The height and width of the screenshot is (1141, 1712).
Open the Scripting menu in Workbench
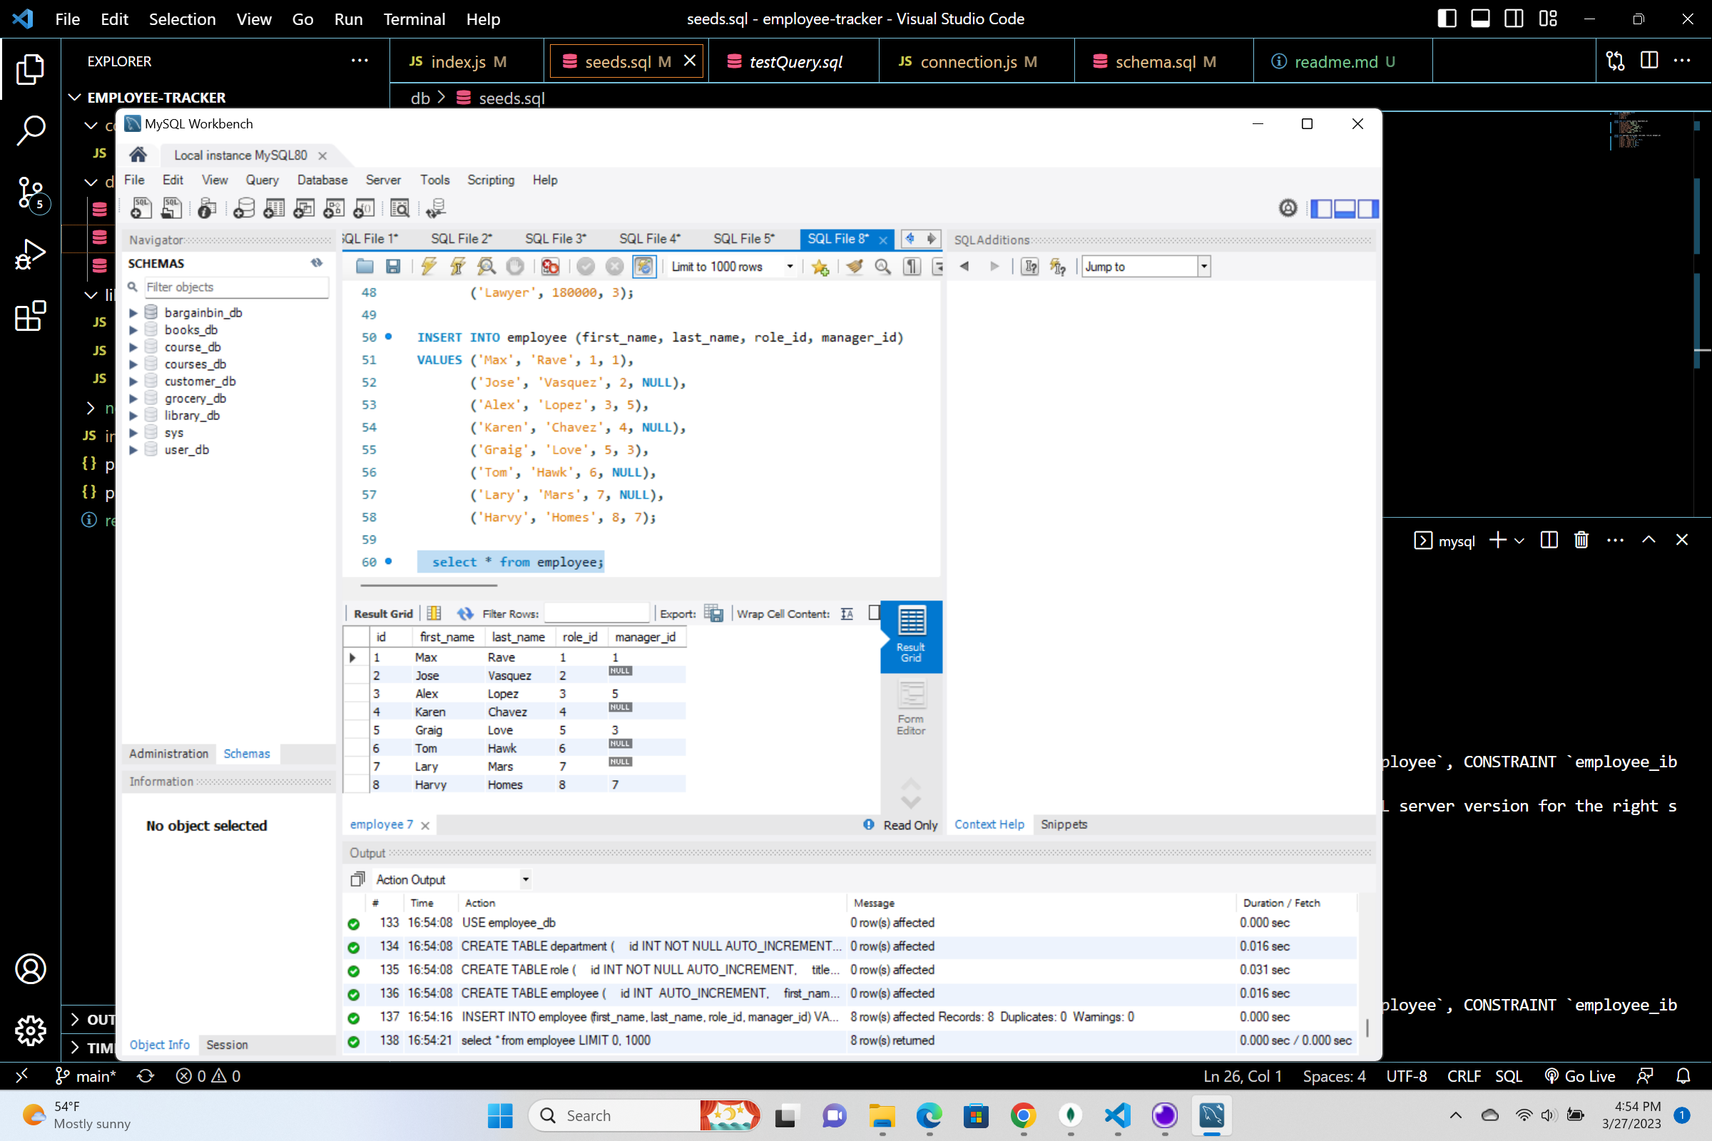coord(490,180)
